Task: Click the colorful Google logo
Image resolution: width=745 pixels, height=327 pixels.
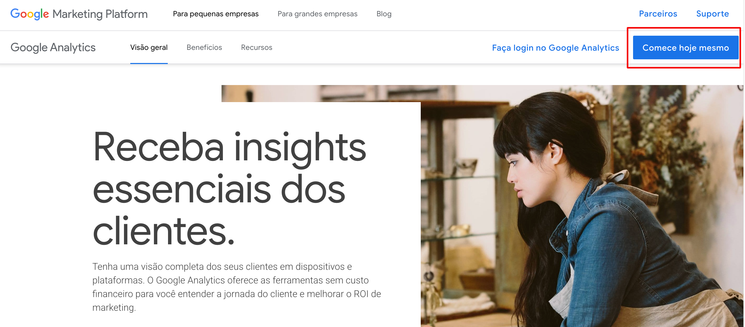Action: click(30, 14)
